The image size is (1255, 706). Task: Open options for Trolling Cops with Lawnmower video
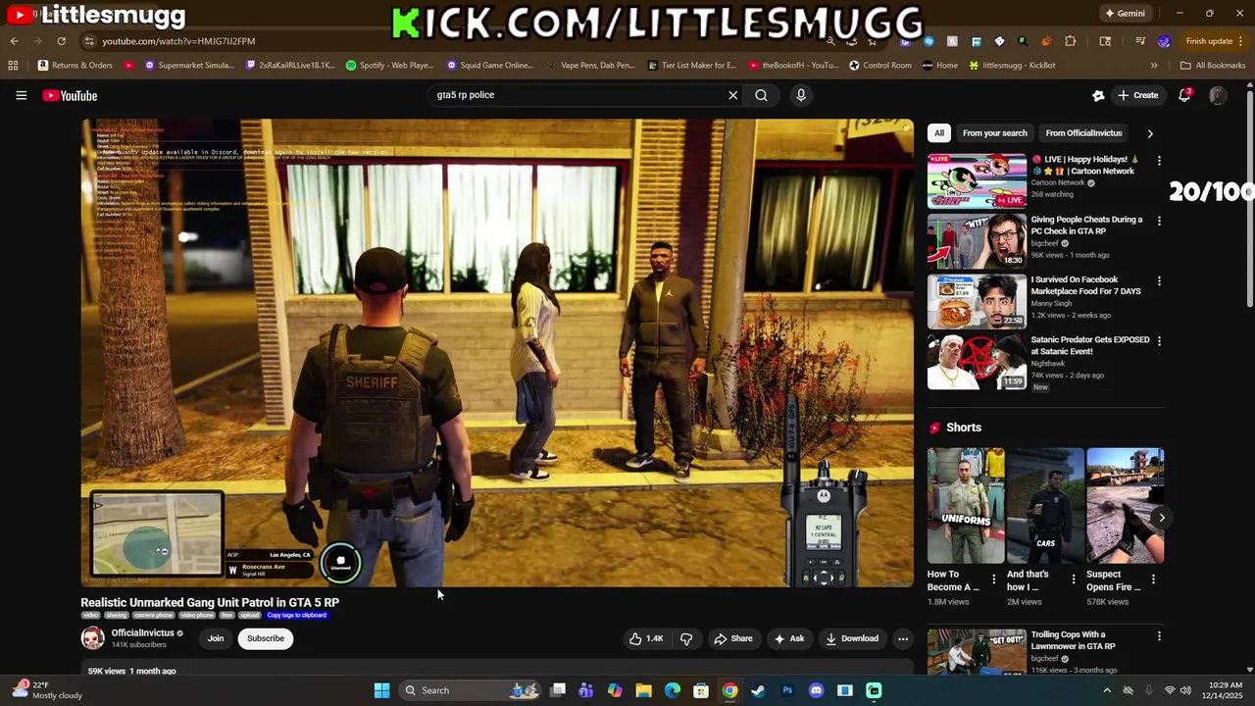[1159, 635]
